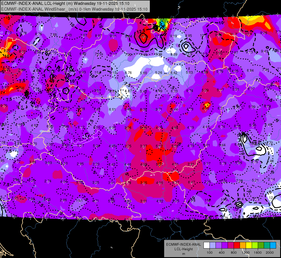Choose the yellow legend swatch
This screenshot has height=258, width=281.
pos(249,245)
